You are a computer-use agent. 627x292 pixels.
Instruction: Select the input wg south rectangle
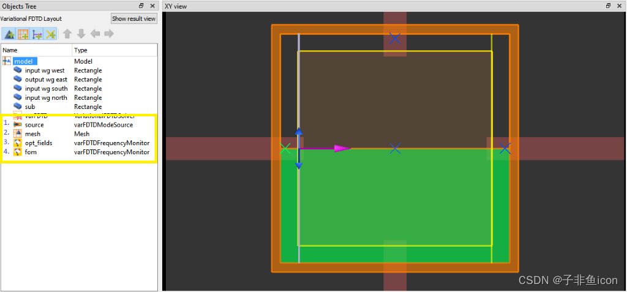pyautogui.click(x=47, y=88)
